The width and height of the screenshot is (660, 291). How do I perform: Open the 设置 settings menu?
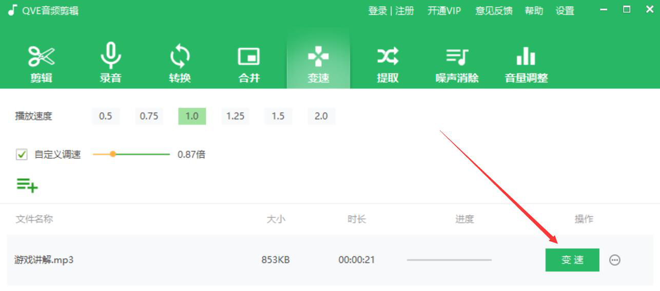(x=565, y=11)
